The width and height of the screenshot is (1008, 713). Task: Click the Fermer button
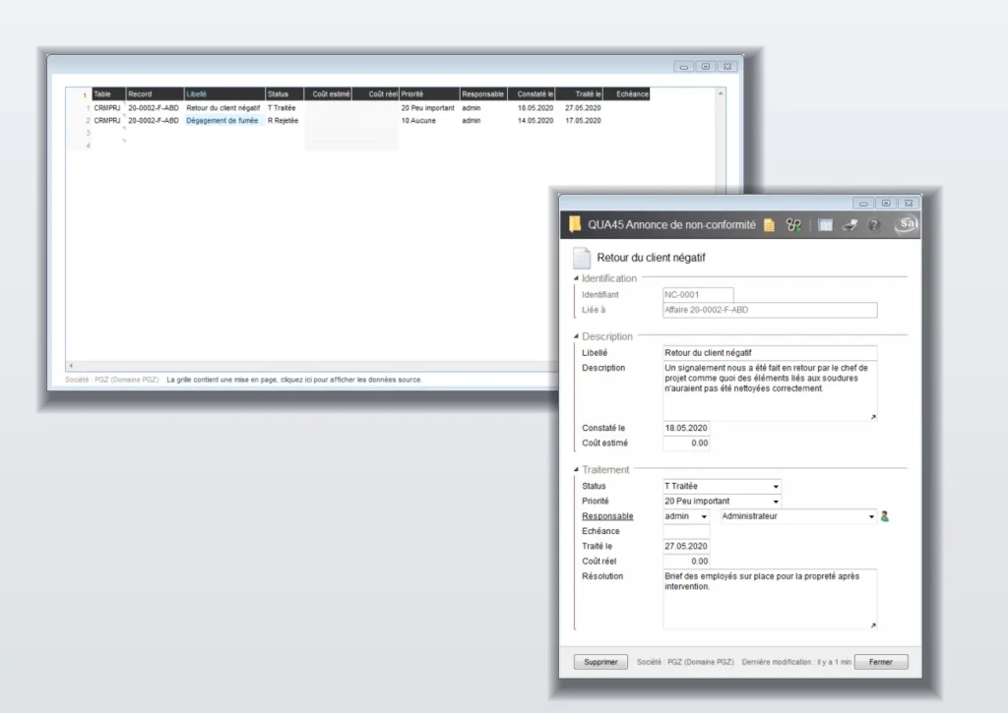[x=881, y=662]
